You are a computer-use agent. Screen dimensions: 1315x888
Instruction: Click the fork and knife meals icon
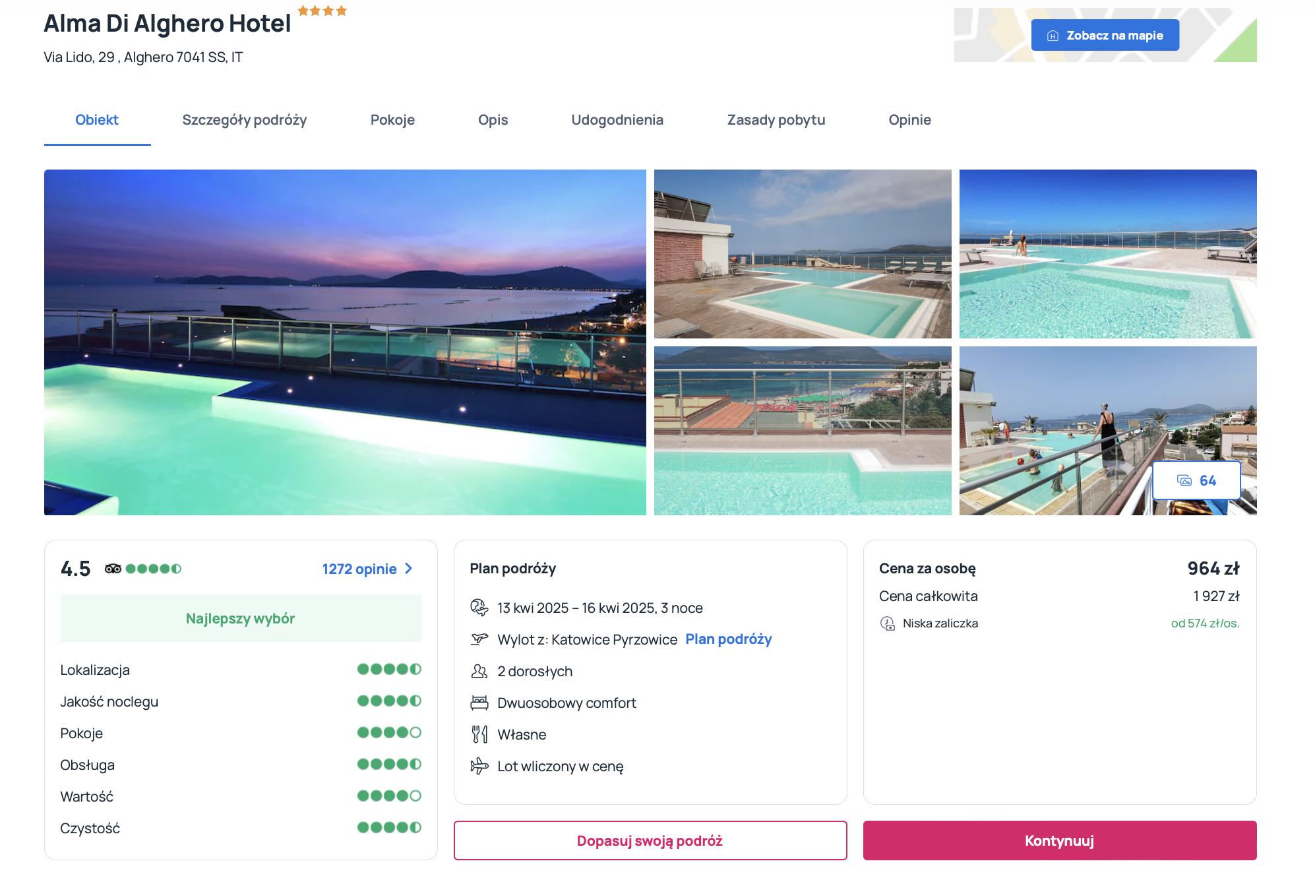click(x=479, y=734)
